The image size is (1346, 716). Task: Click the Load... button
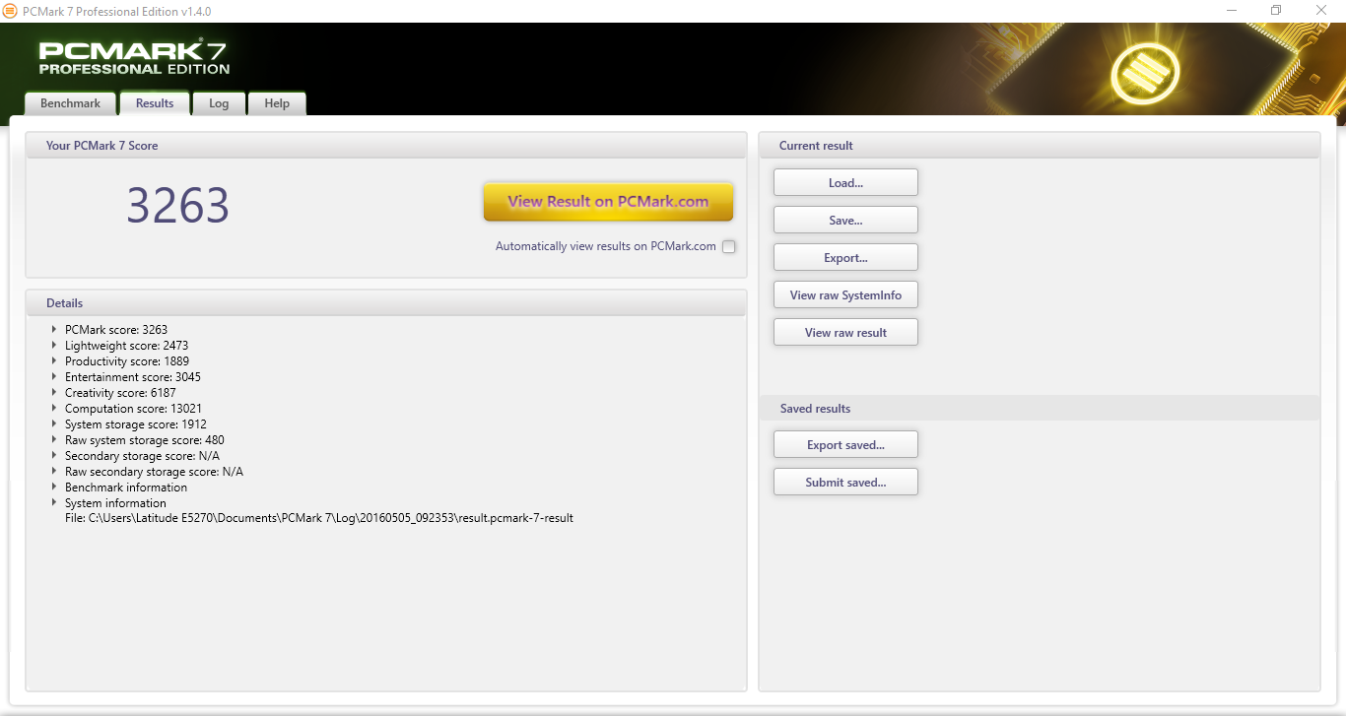[x=845, y=182]
